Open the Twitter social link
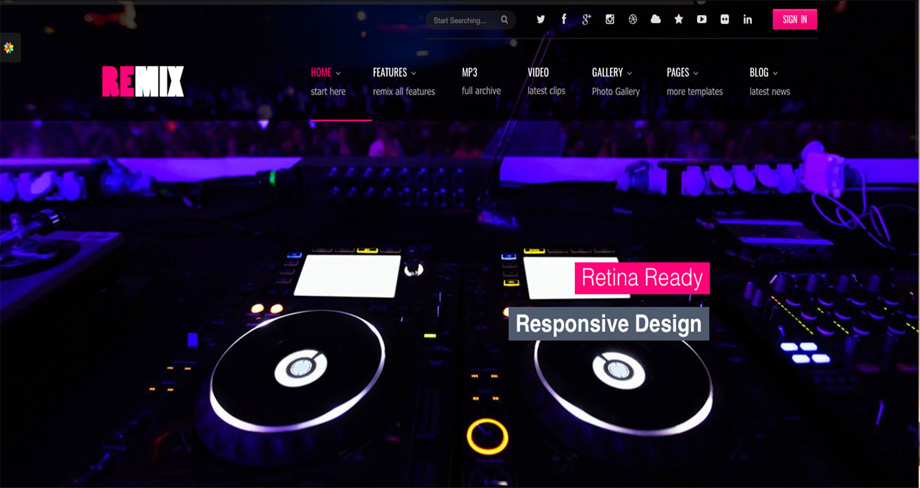 coord(541,20)
